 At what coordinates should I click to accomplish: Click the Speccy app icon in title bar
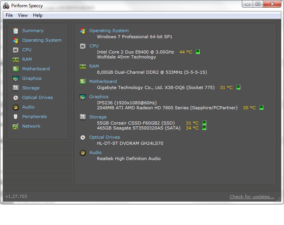6,6
